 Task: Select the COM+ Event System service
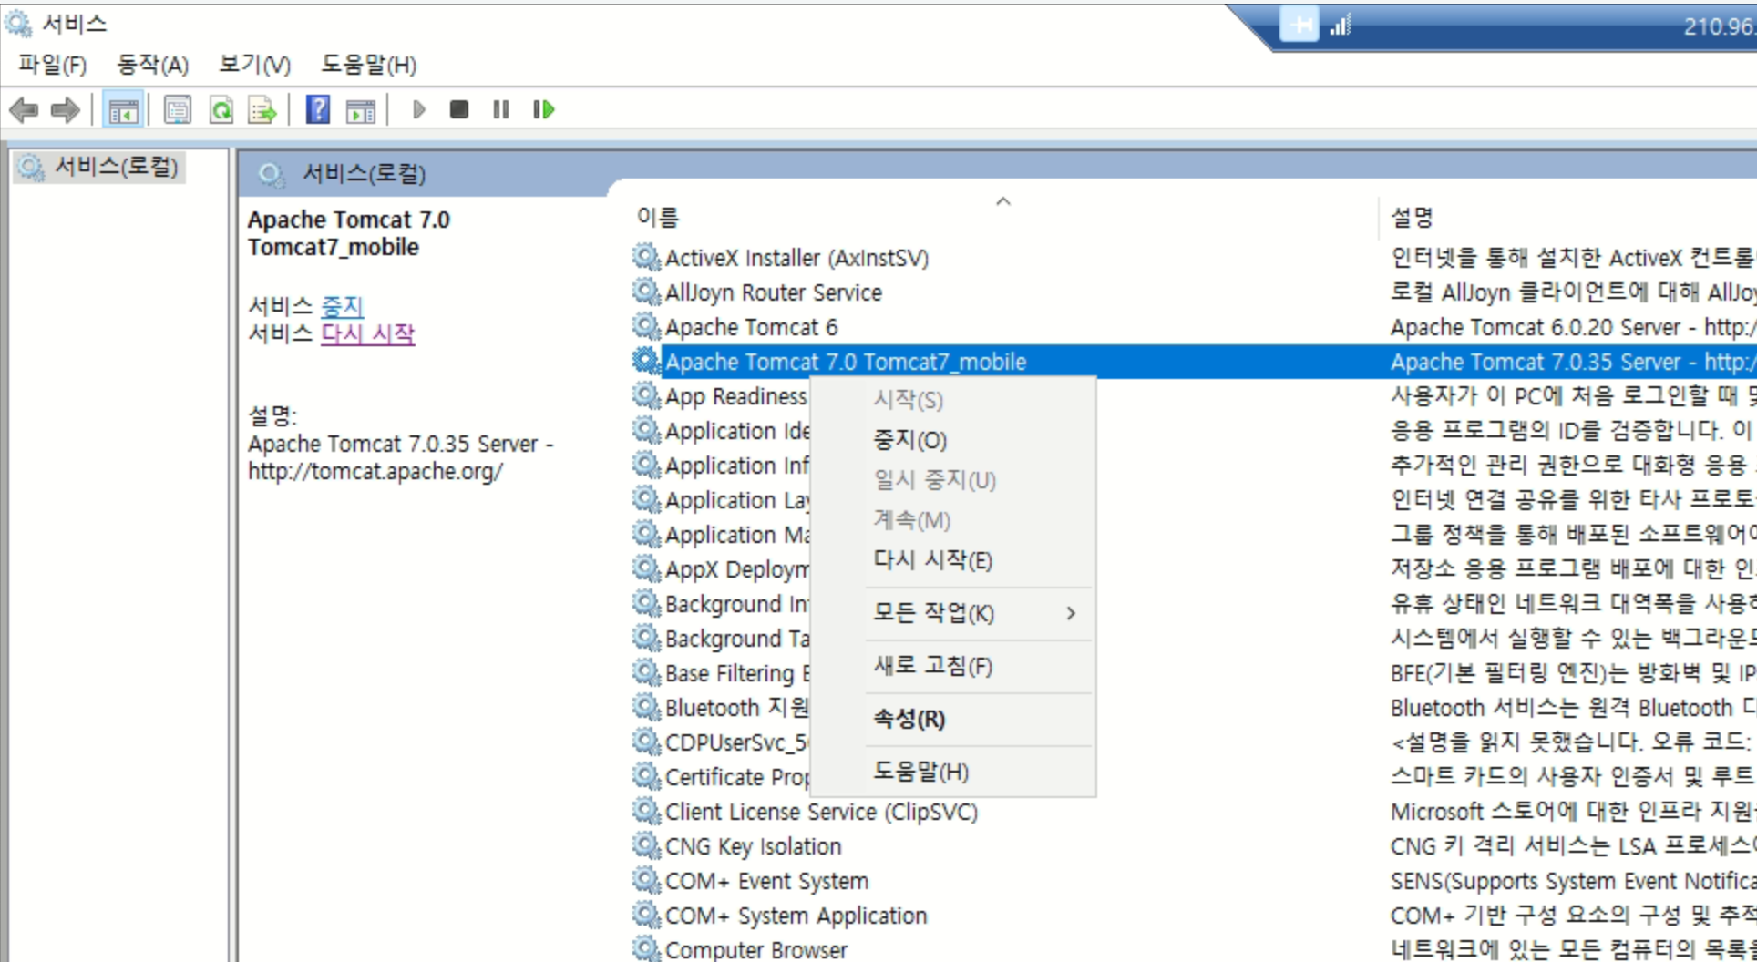[x=766, y=881]
